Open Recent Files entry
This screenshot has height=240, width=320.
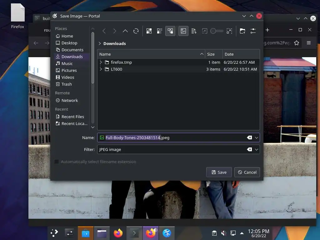coord(72,117)
